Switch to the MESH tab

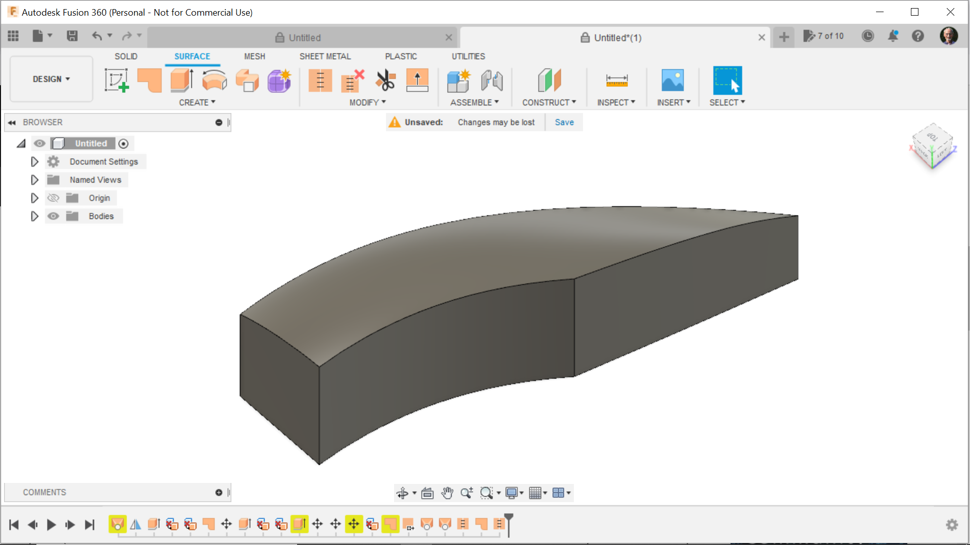coord(255,57)
